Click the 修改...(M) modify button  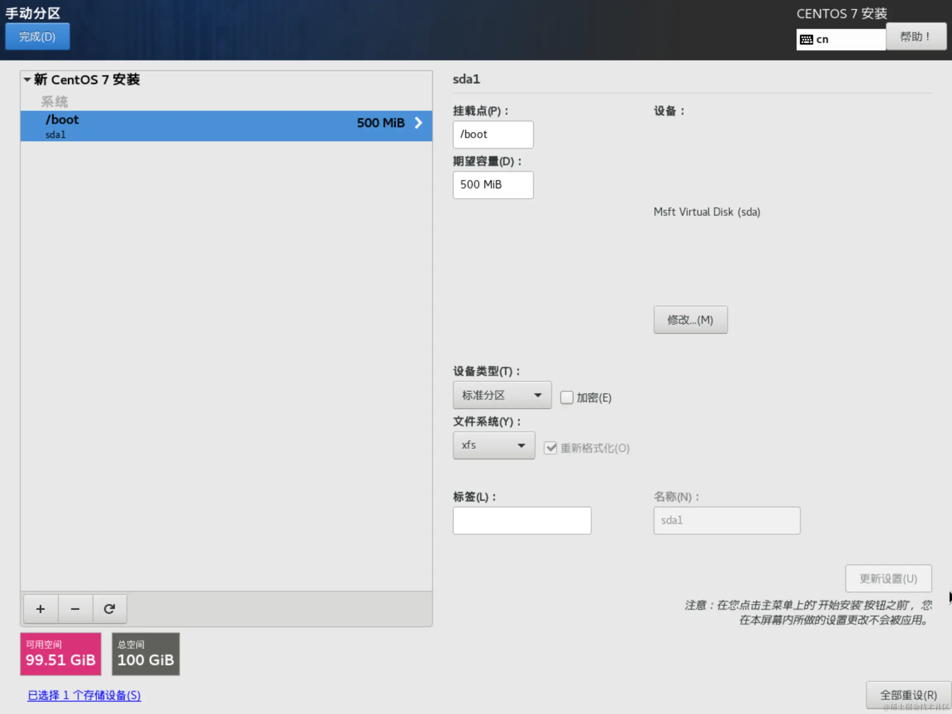pos(690,320)
